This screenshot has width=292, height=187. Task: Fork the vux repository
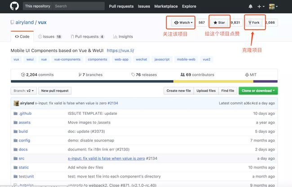[254, 22]
